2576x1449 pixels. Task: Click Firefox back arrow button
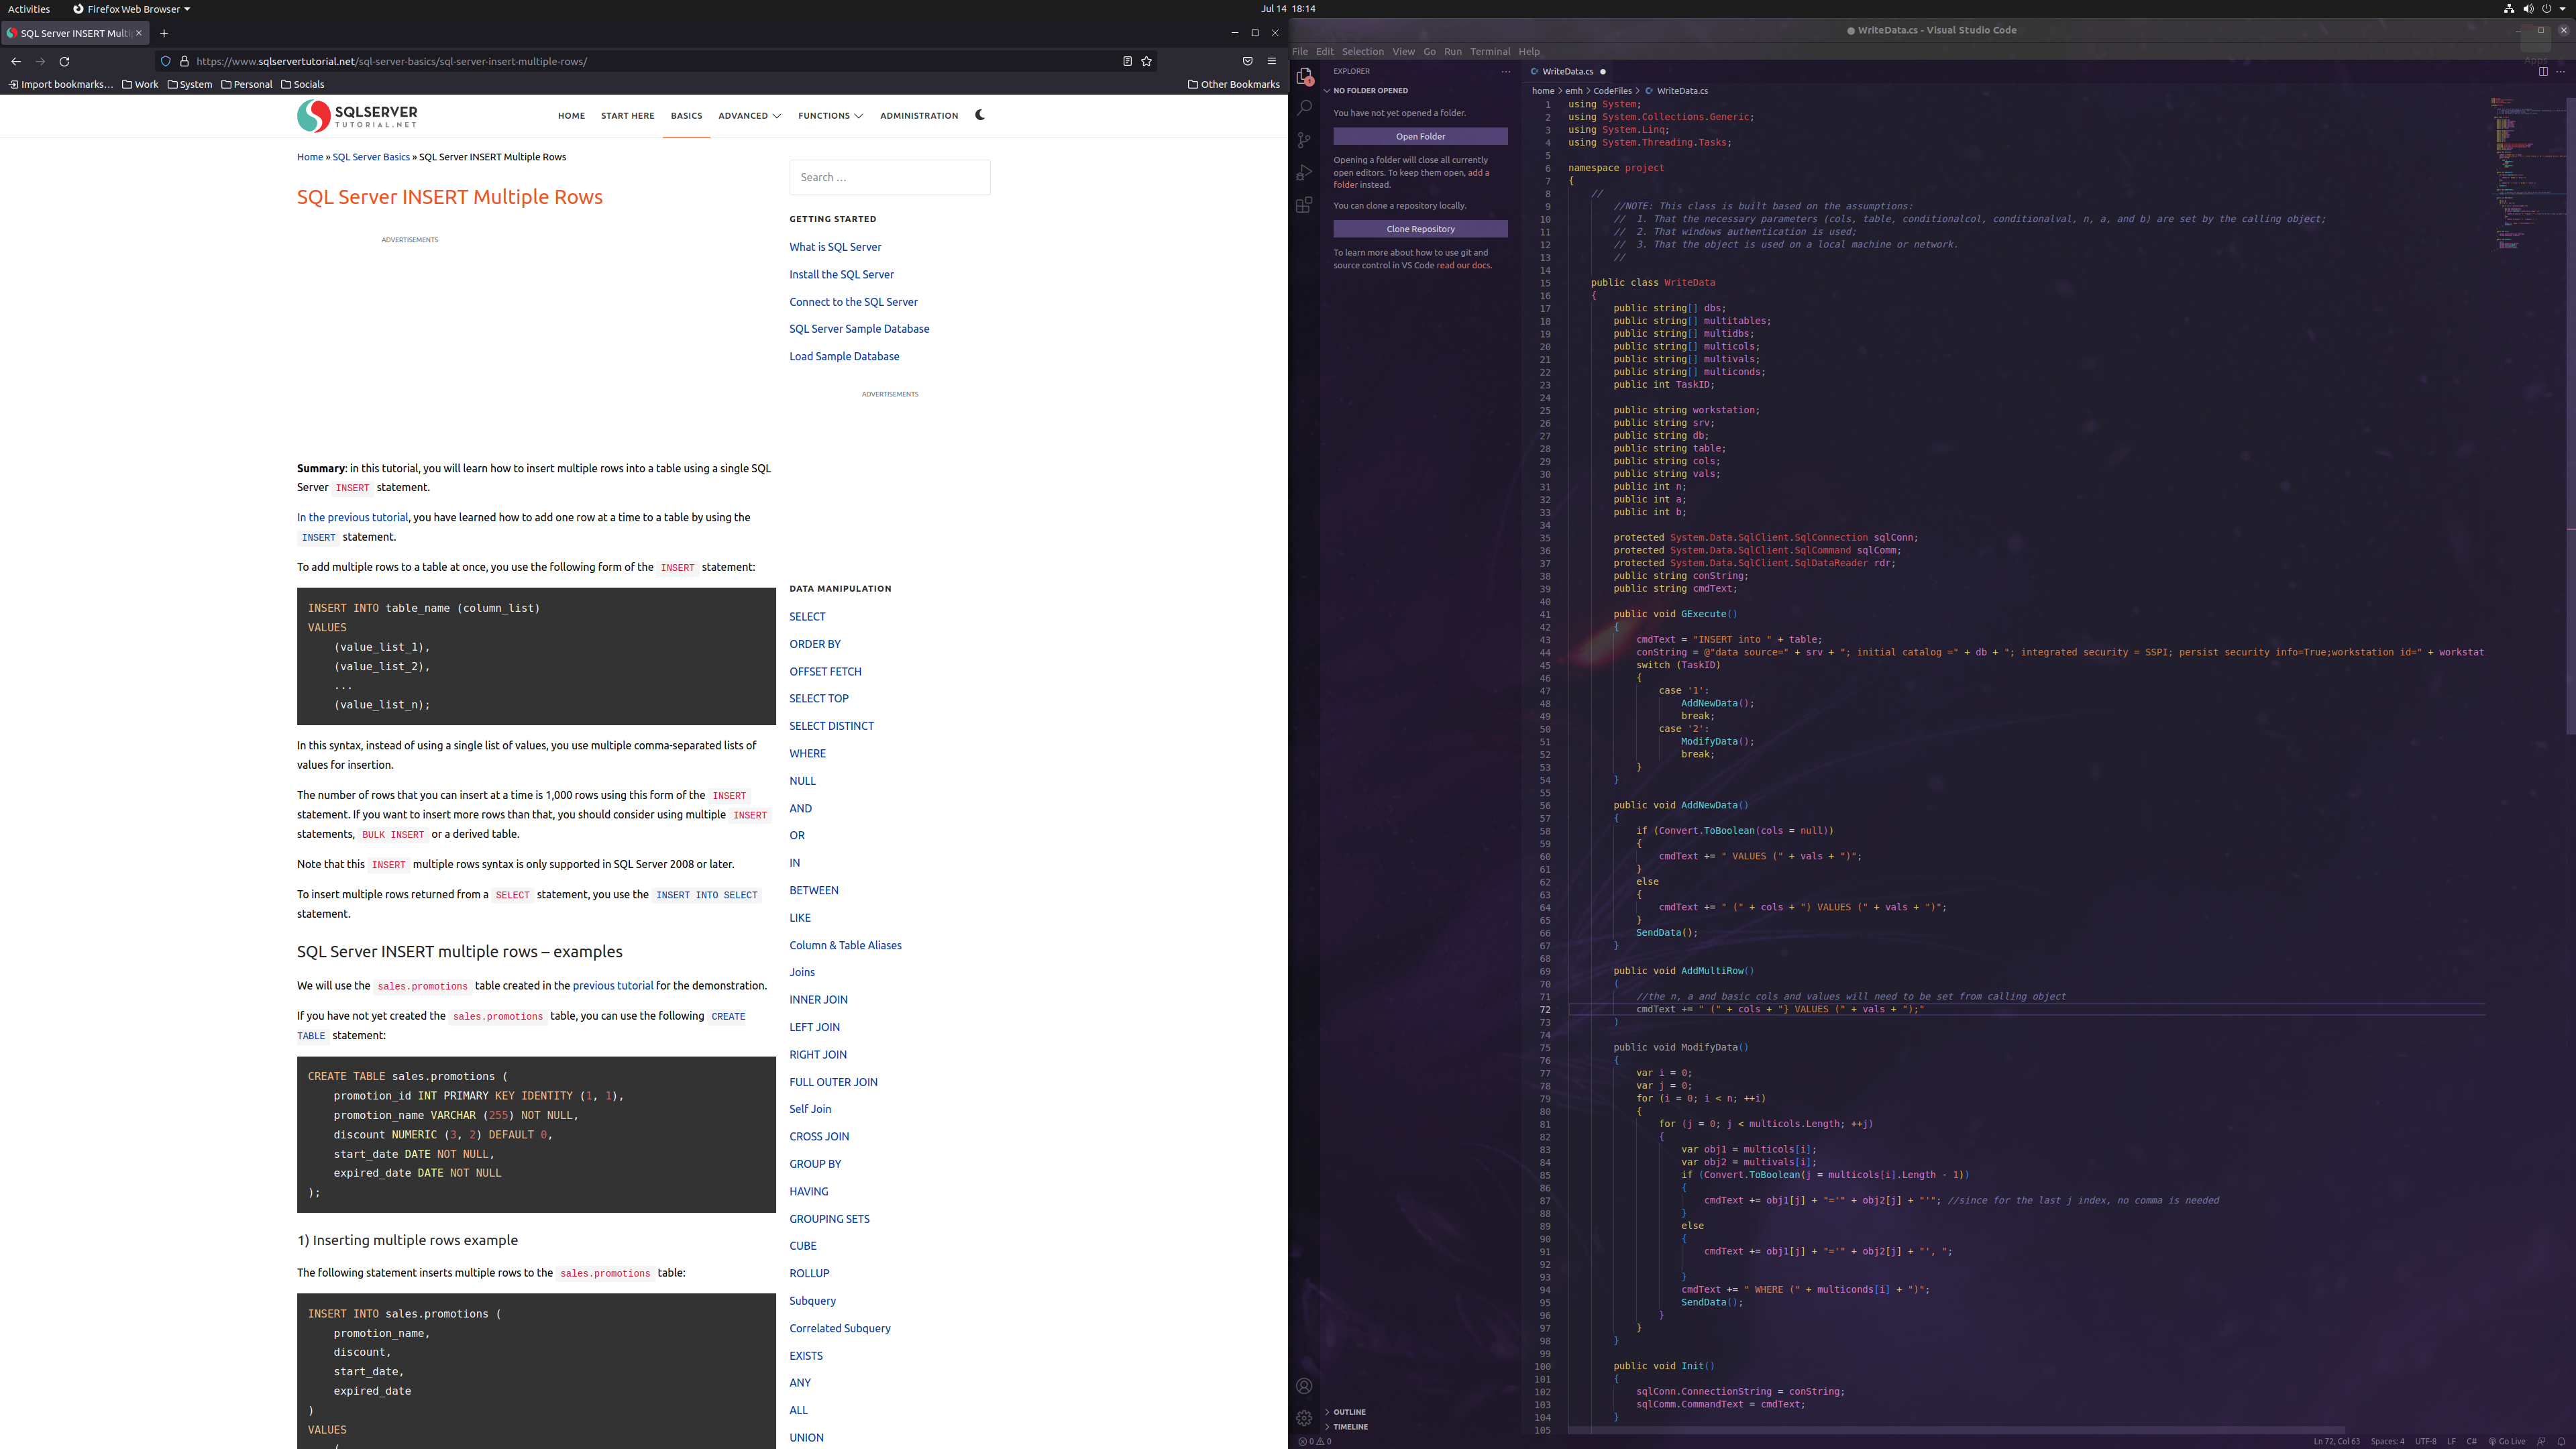point(16,61)
